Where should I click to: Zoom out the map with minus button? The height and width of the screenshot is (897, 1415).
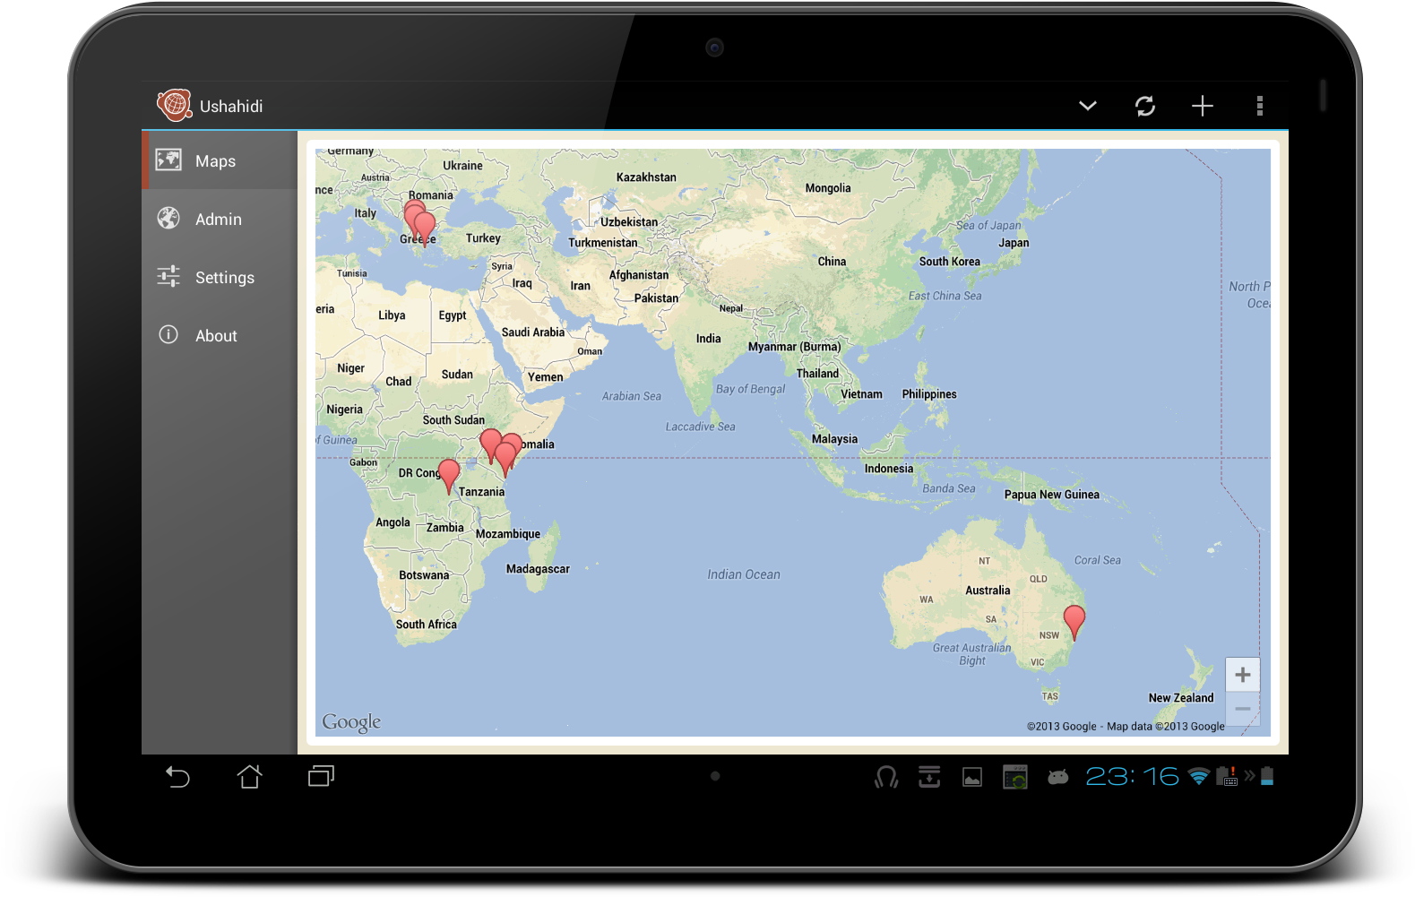coord(1243,709)
